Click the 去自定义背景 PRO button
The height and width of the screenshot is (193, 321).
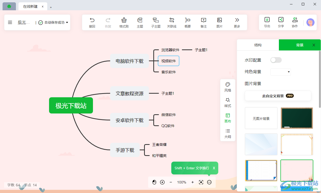278,96
